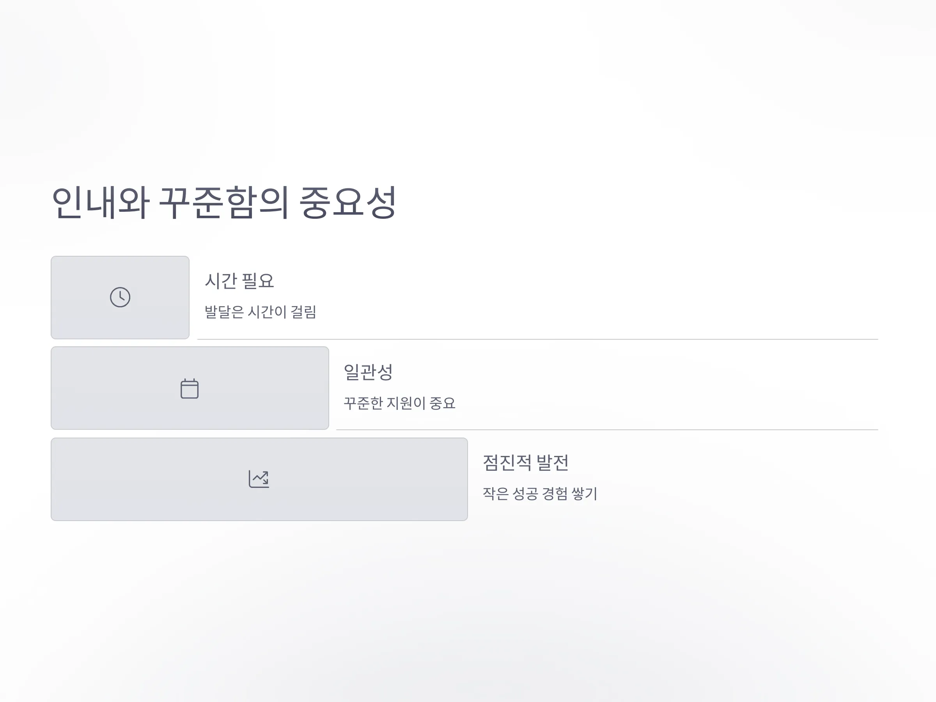This screenshot has height=702, width=936.
Task: Select the divider line below "꾸준한 지원이 중요"
Action: pos(607,430)
